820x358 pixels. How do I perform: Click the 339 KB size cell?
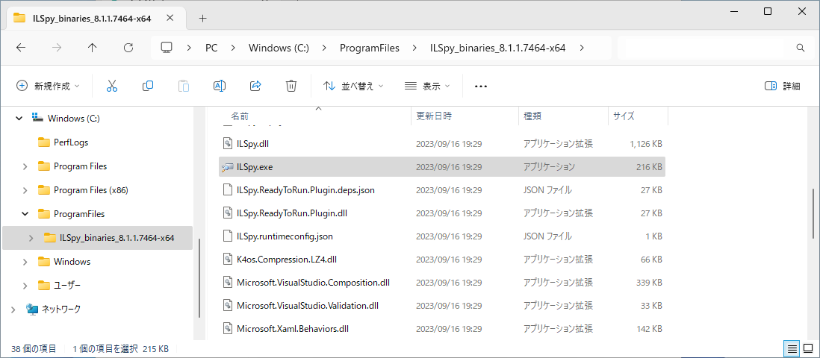pos(650,283)
